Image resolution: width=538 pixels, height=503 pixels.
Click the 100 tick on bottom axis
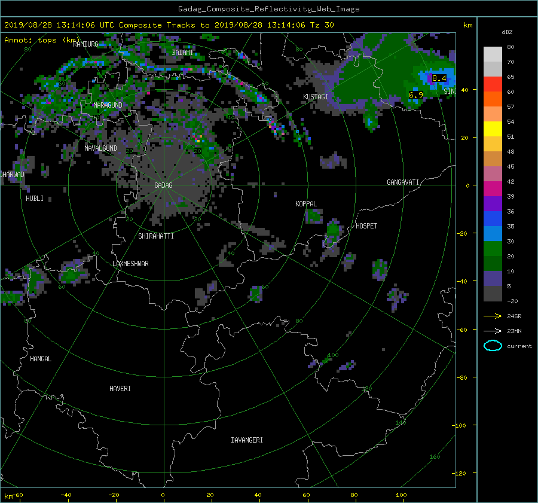pyautogui.click(x=401, y=495)
